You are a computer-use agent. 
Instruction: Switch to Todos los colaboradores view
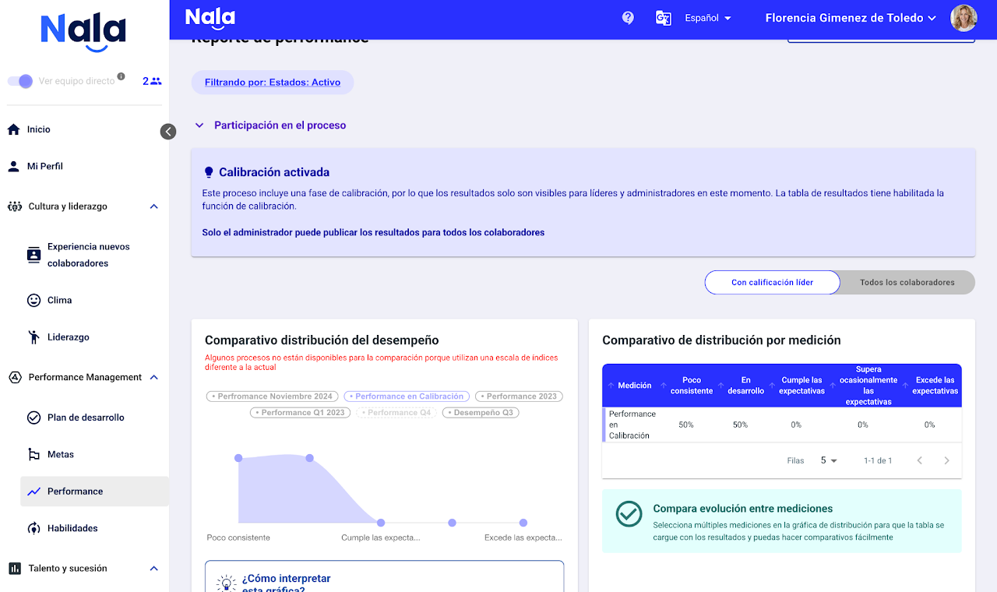(x=907, y=283)
